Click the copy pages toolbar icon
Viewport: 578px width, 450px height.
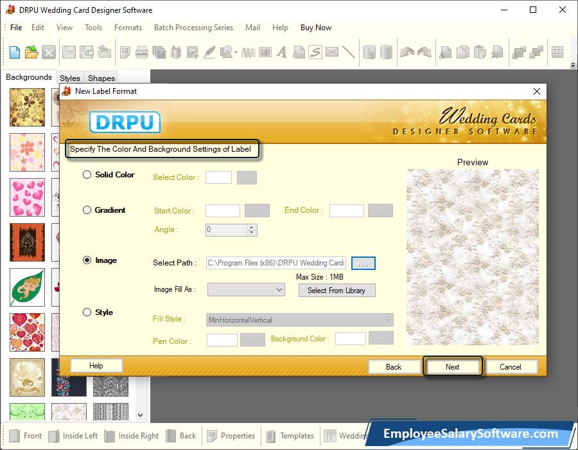[x=462, y=52]
